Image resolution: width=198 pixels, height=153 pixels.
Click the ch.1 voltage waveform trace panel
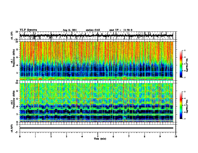pos(98,35)
